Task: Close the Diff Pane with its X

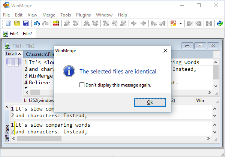Action: click(7, 107)
